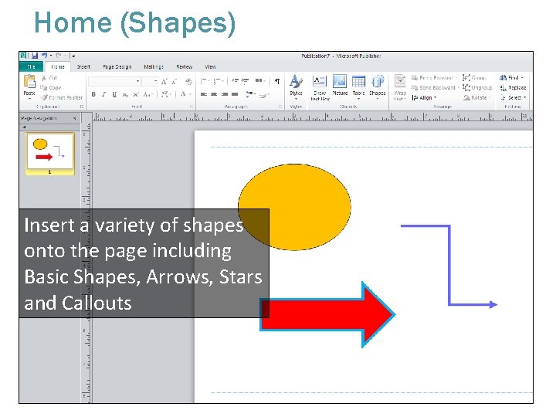The width and height of the screenshot is (556, 417).
Task: Open the Customize Quick Access Toolbar arrow
Action: [x=73, y=56]
